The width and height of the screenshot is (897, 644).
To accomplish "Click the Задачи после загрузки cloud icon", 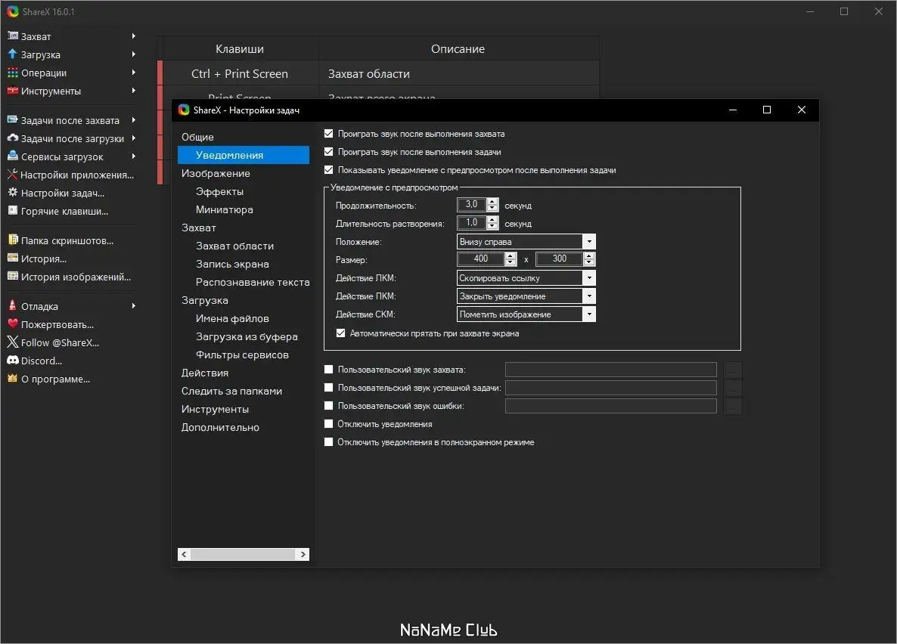I will tap(13, 138).
